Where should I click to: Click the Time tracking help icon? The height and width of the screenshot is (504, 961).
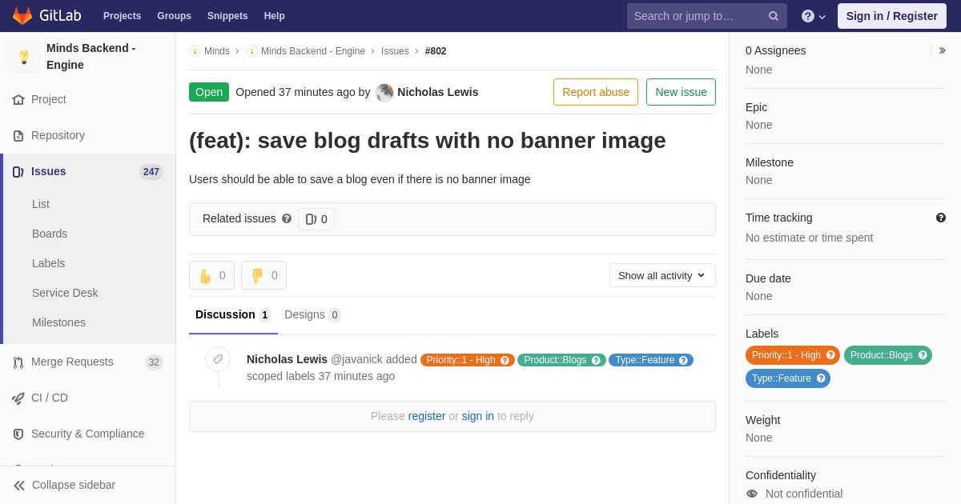[941, 218]
